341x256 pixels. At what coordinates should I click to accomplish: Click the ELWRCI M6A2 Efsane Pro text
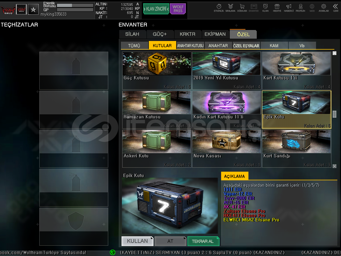[252, 220]
